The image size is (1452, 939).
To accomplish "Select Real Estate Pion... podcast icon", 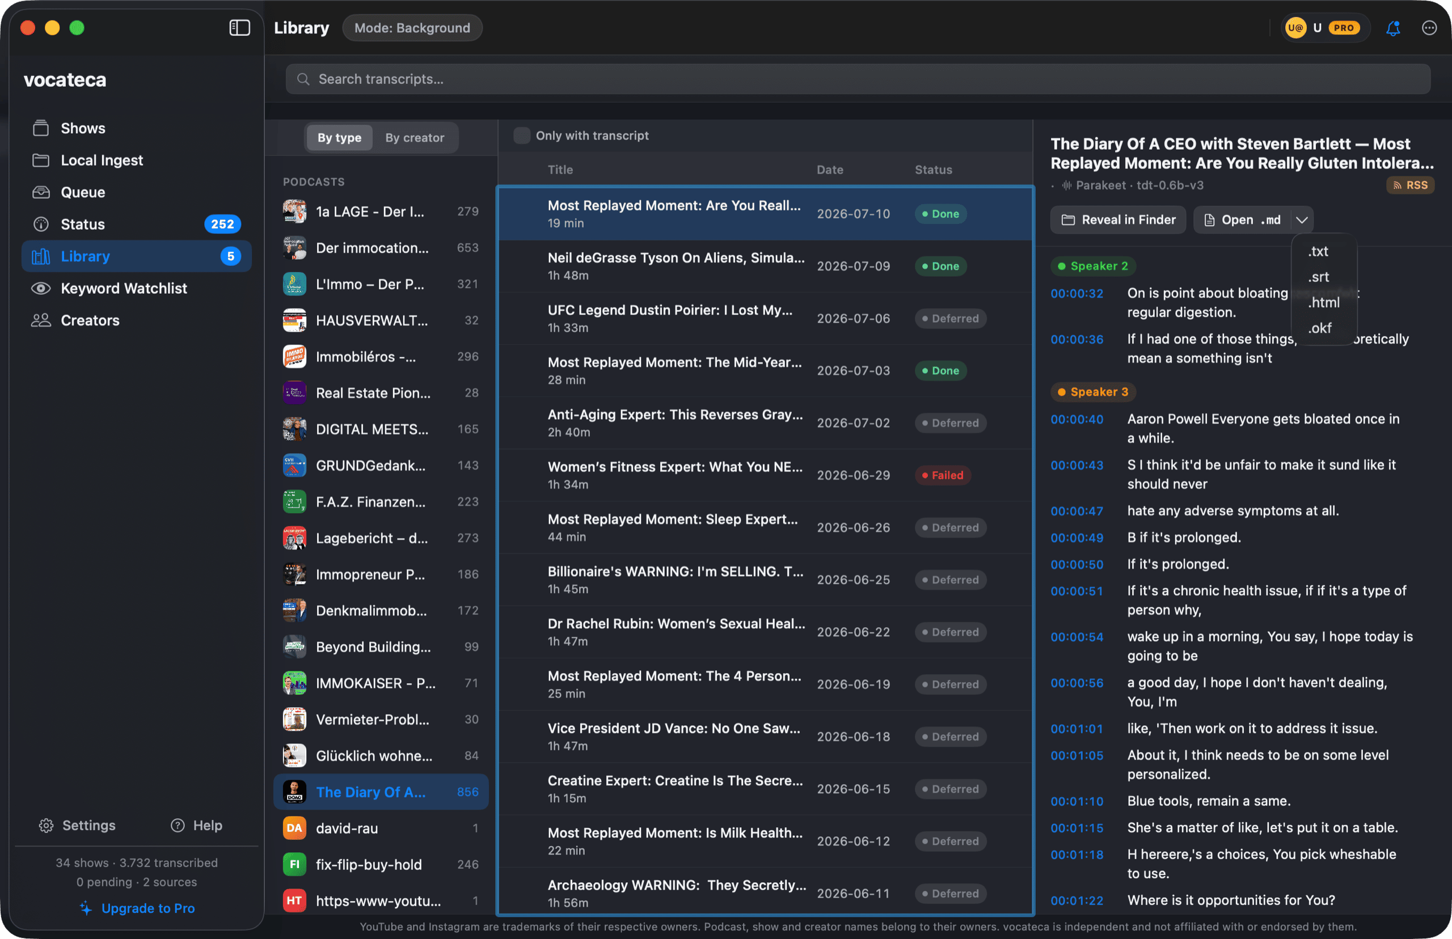I will tap(294, 394).
